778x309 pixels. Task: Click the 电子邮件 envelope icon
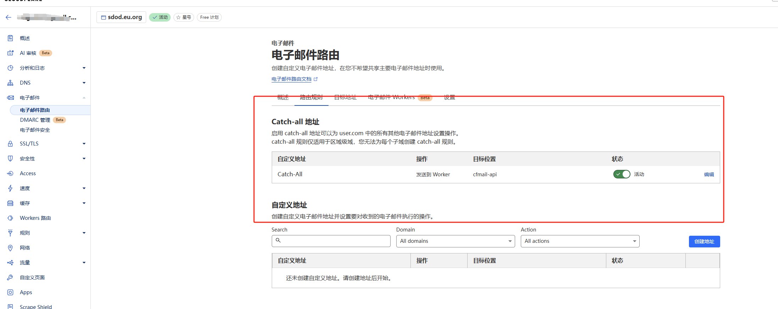point(10,97)
